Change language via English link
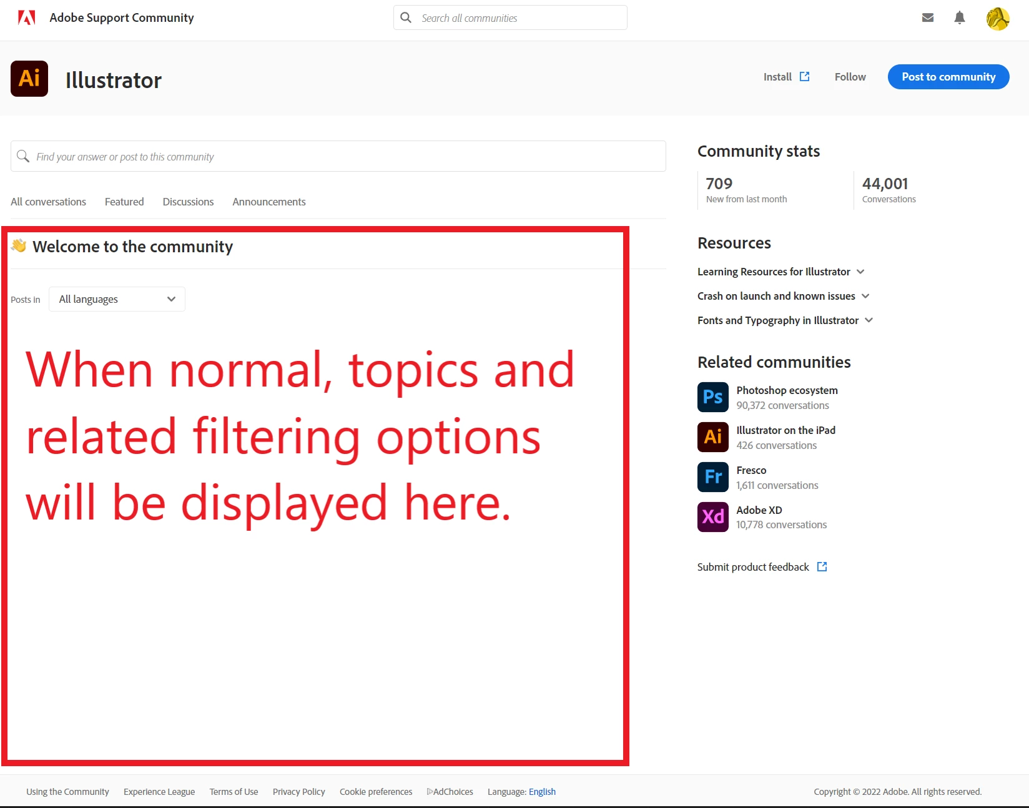 [x=542, y=792]
